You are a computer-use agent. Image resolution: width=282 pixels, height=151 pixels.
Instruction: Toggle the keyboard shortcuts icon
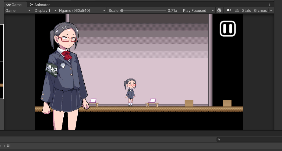pos(237,10)
